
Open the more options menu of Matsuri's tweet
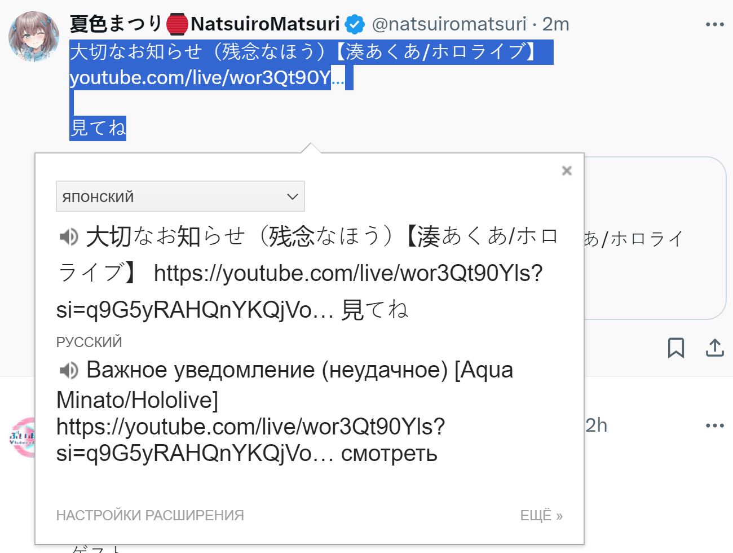pyautogui.click(x=714, y=24)
